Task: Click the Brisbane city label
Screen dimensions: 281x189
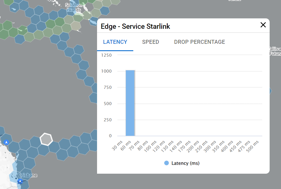Action: coord(28,176)
